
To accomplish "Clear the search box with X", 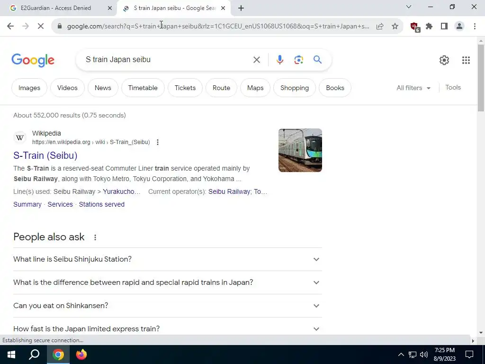I will pos(256,60).
